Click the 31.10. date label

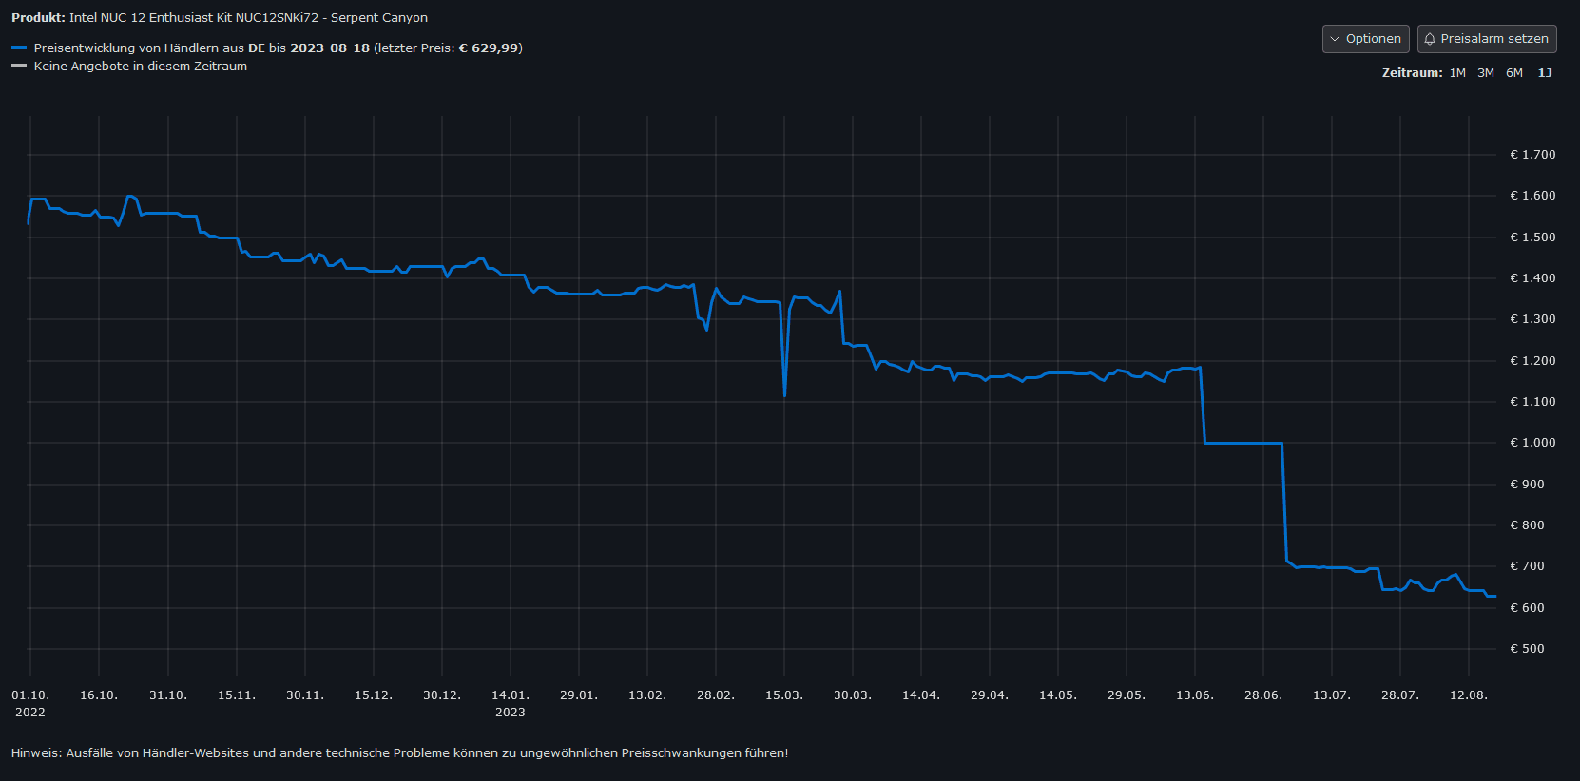pos(168,695)
